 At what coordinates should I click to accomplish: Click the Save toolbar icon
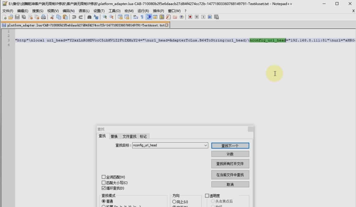(17, 17)
